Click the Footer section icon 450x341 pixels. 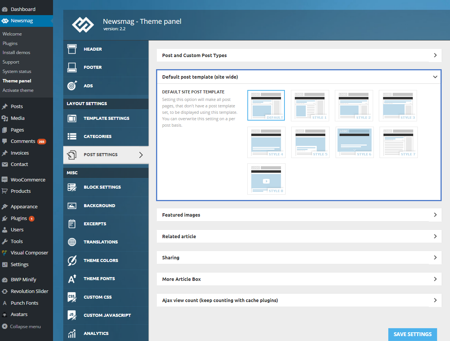pyautogui.click(x=72, y=67)
